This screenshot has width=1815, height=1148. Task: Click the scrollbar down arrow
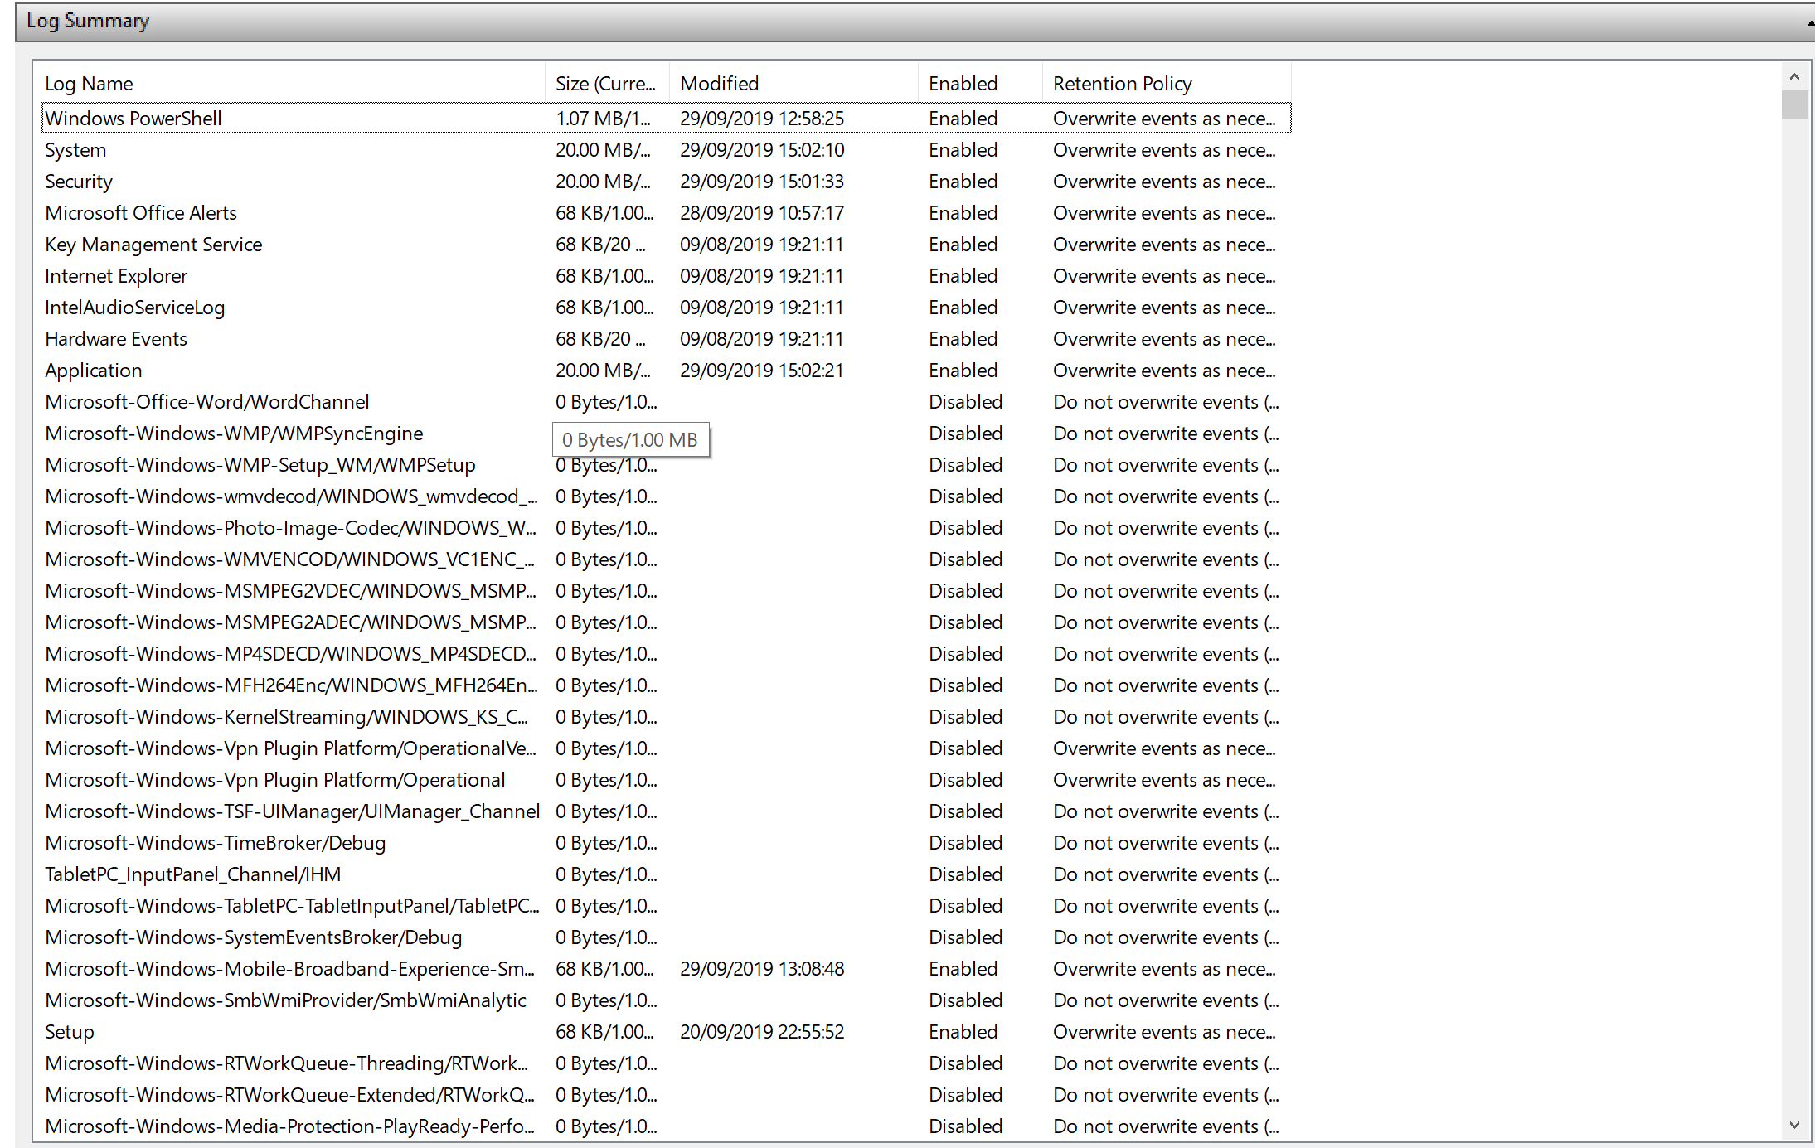[x=1794, y=1126]
